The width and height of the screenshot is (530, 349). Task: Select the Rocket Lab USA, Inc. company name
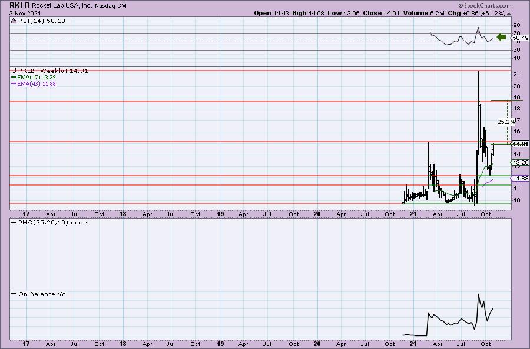62,5
